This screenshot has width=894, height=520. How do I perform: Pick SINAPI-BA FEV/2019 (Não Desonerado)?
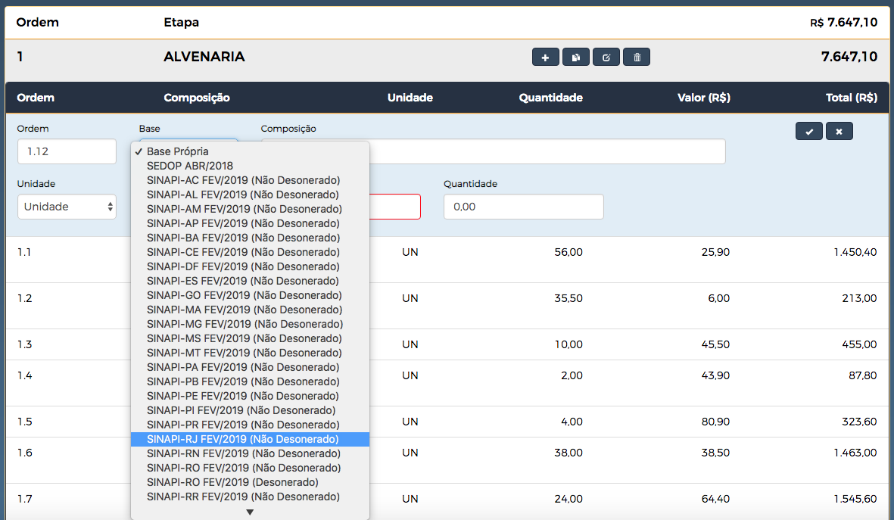pos(251,238)
